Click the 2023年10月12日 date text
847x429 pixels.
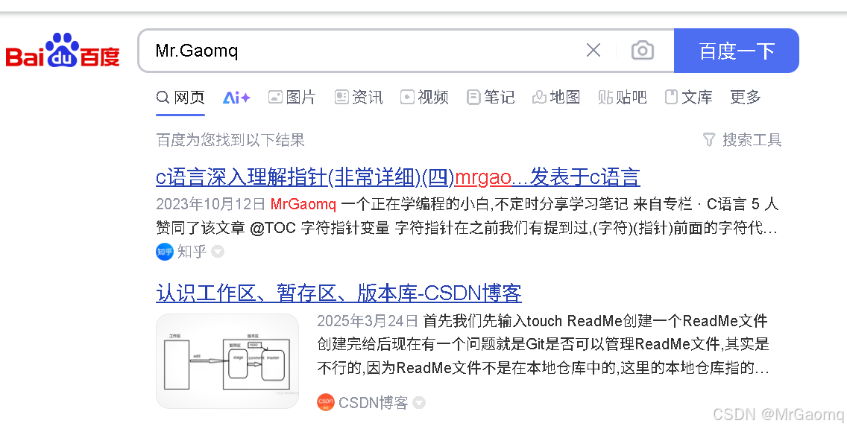(211, 204)
